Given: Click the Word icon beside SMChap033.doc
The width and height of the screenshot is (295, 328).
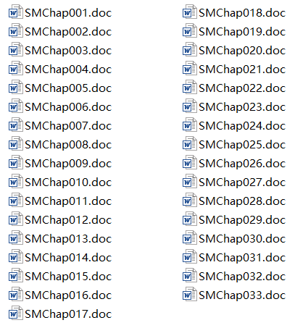Looking at the screenshot, I should coord(190,295).
